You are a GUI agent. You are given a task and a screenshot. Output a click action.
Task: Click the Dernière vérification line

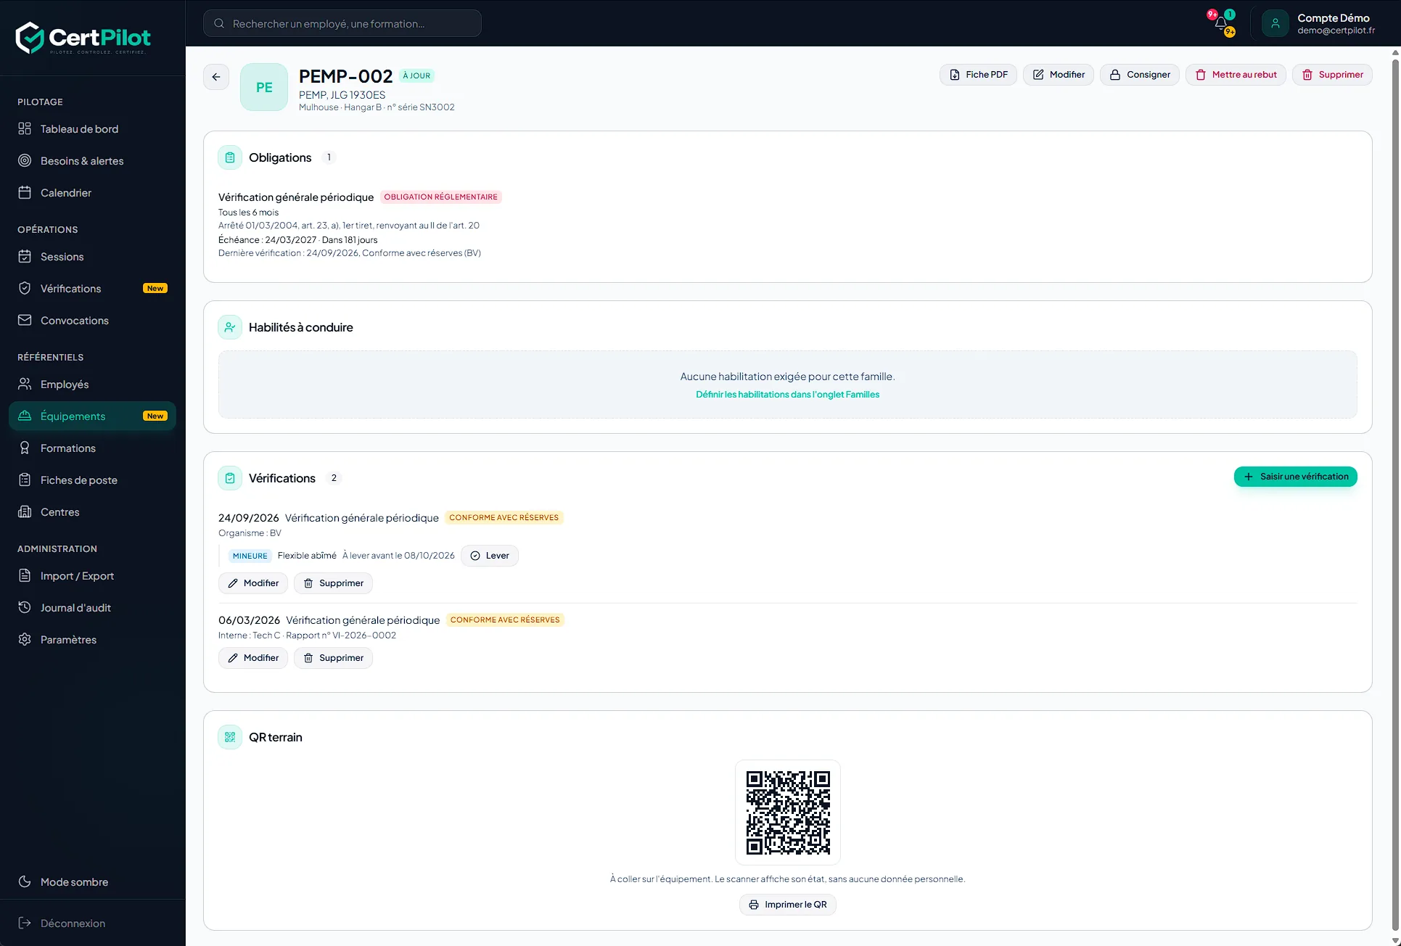[350, 253]
